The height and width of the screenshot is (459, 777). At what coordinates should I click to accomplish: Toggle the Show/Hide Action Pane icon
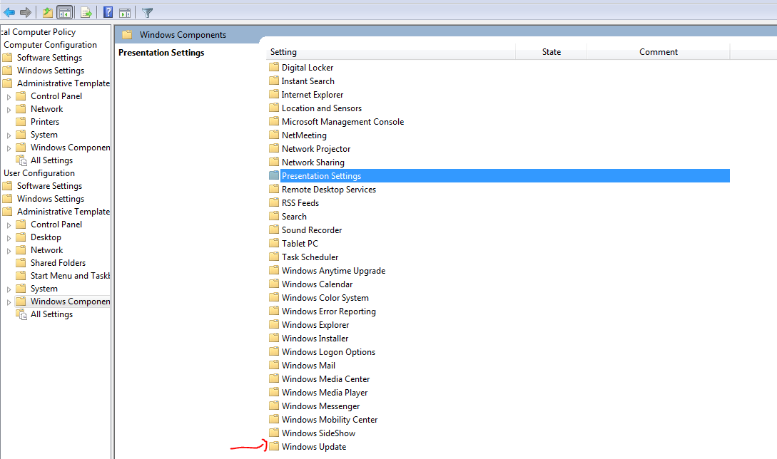[x=125, y=12]
